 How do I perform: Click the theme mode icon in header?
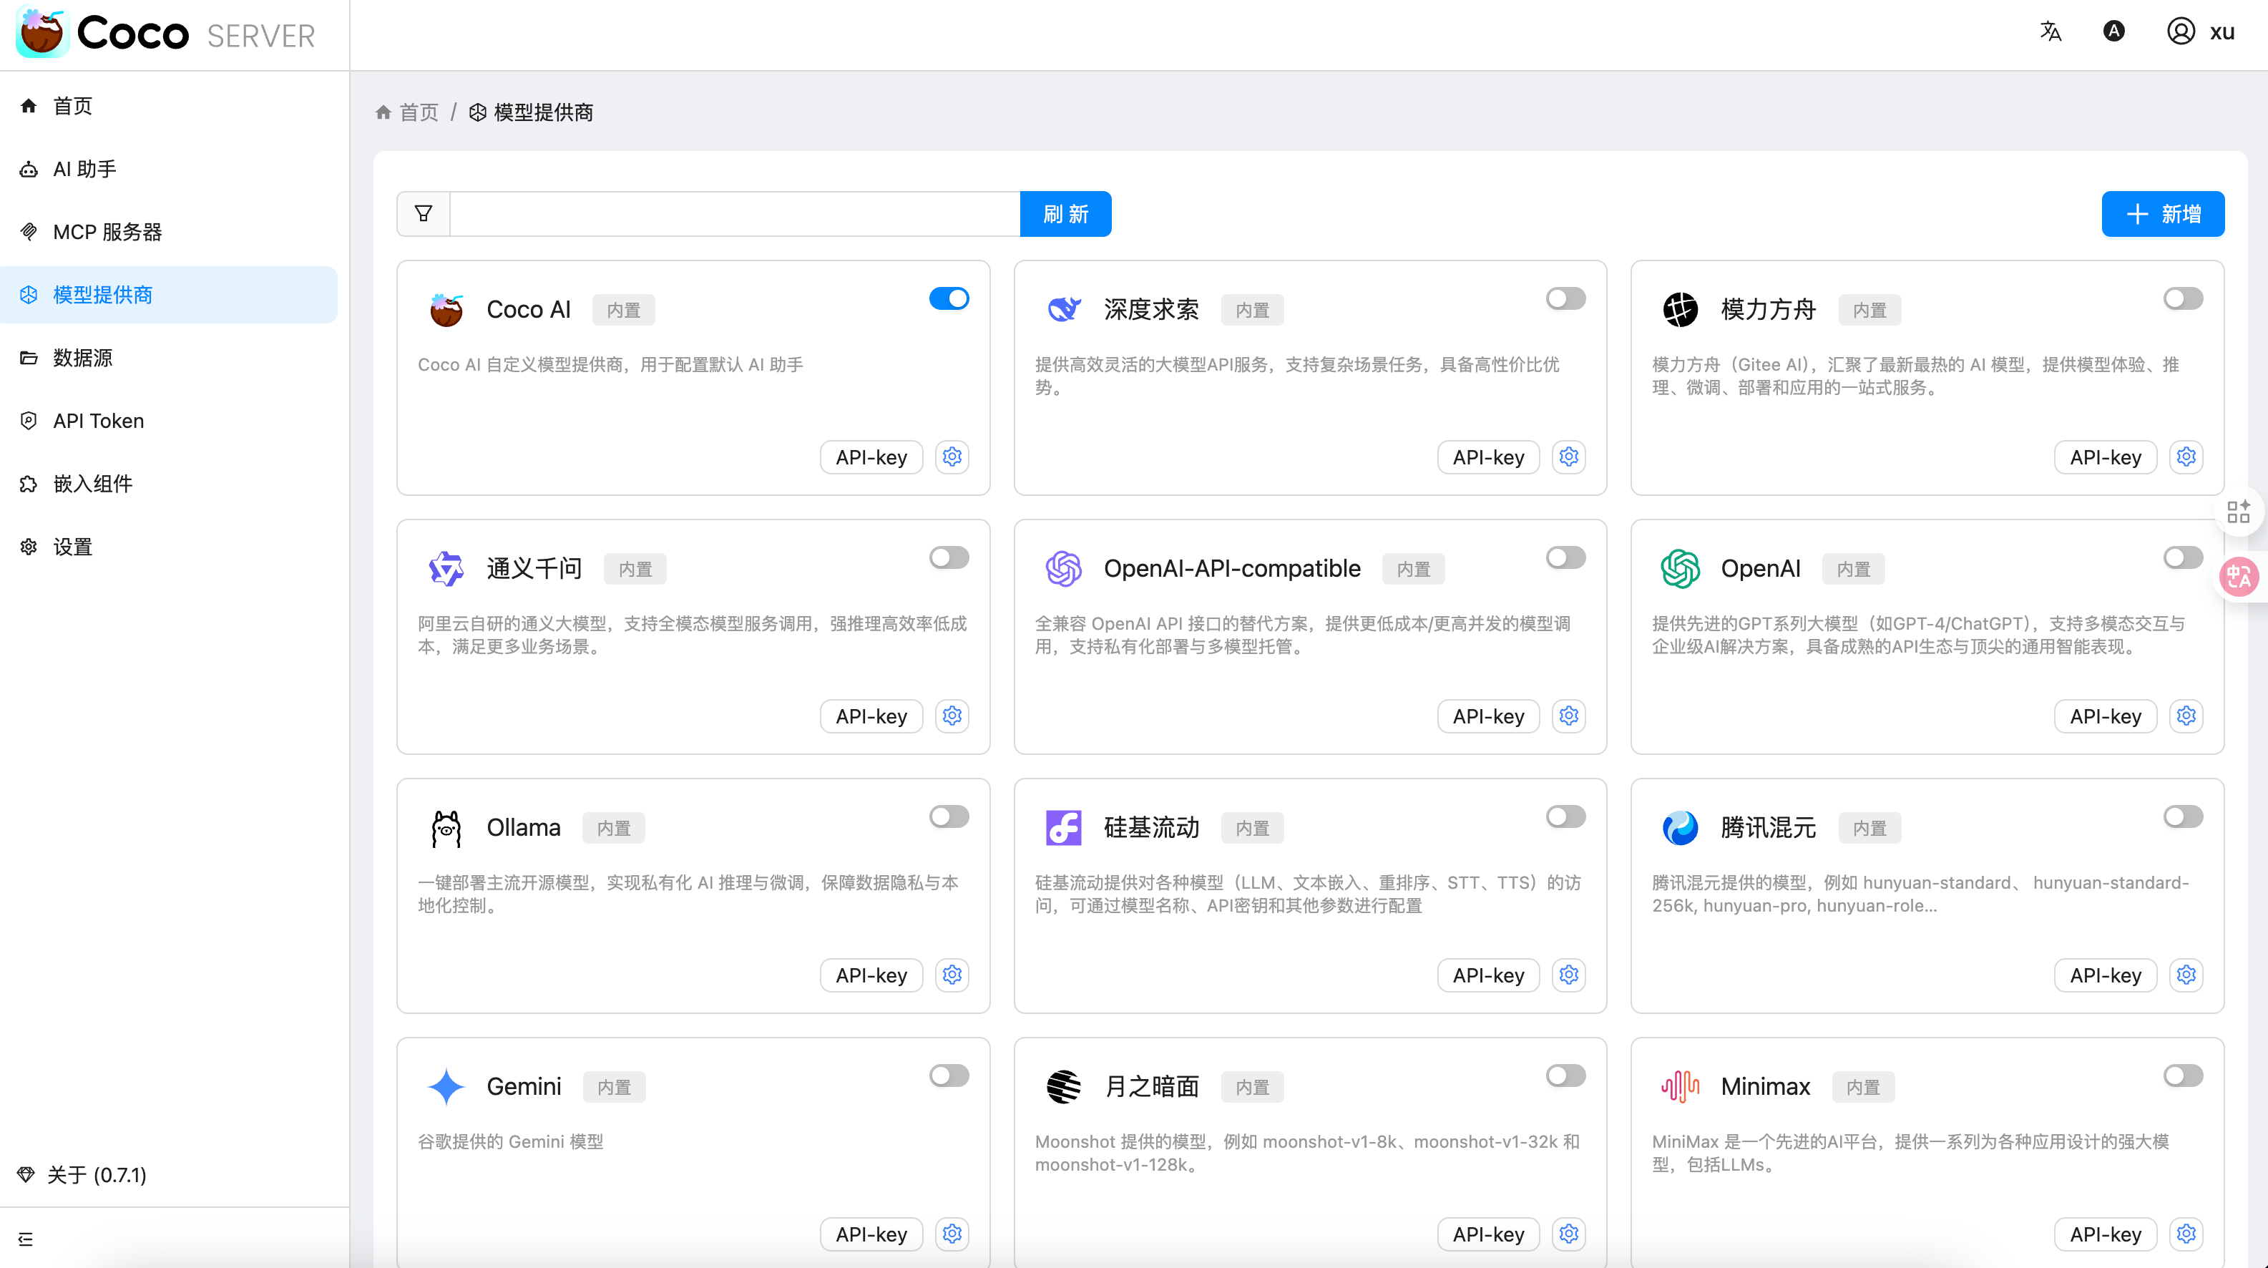point(2114,31)
